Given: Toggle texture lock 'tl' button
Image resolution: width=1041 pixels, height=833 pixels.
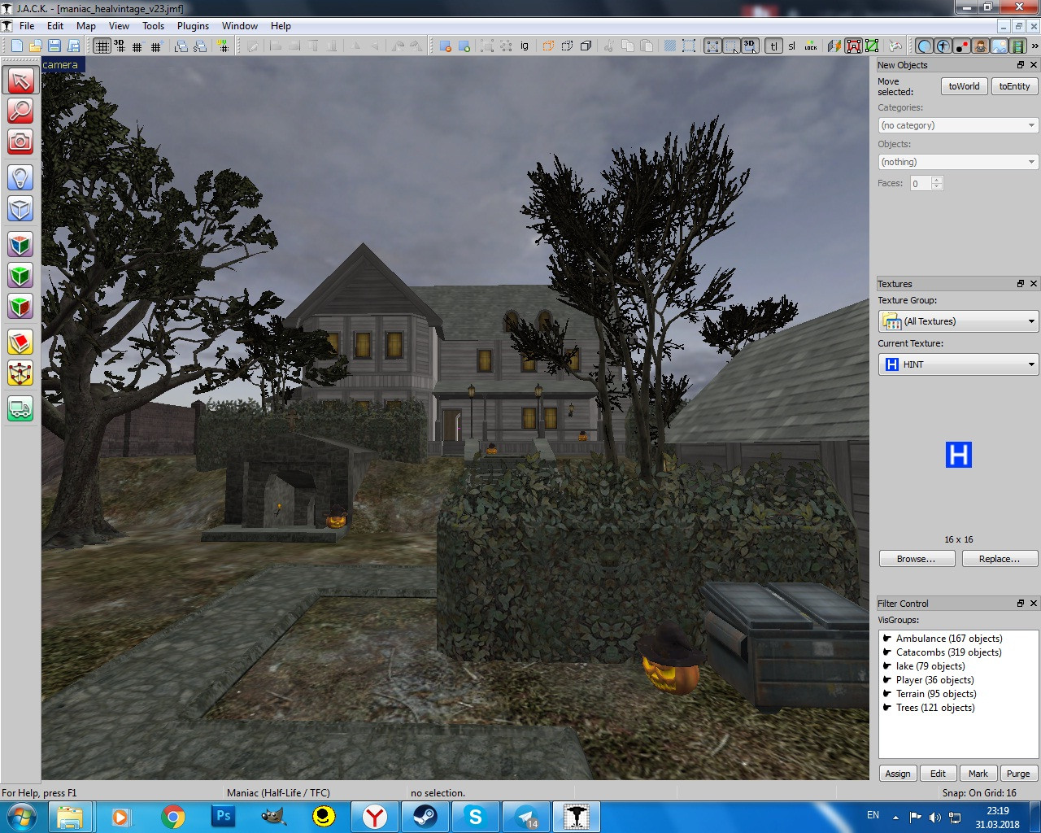Looking at the screenshot, I should pos(774,46).
